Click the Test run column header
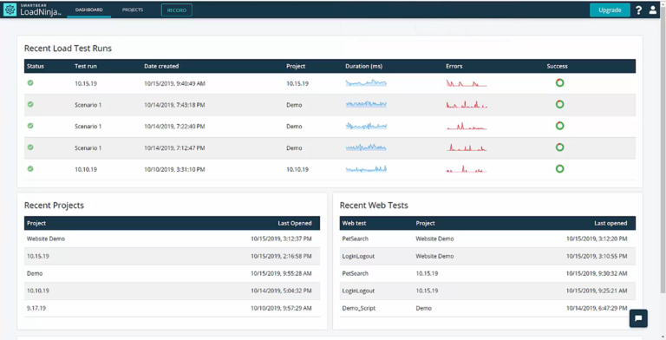 tap(86, 66)
